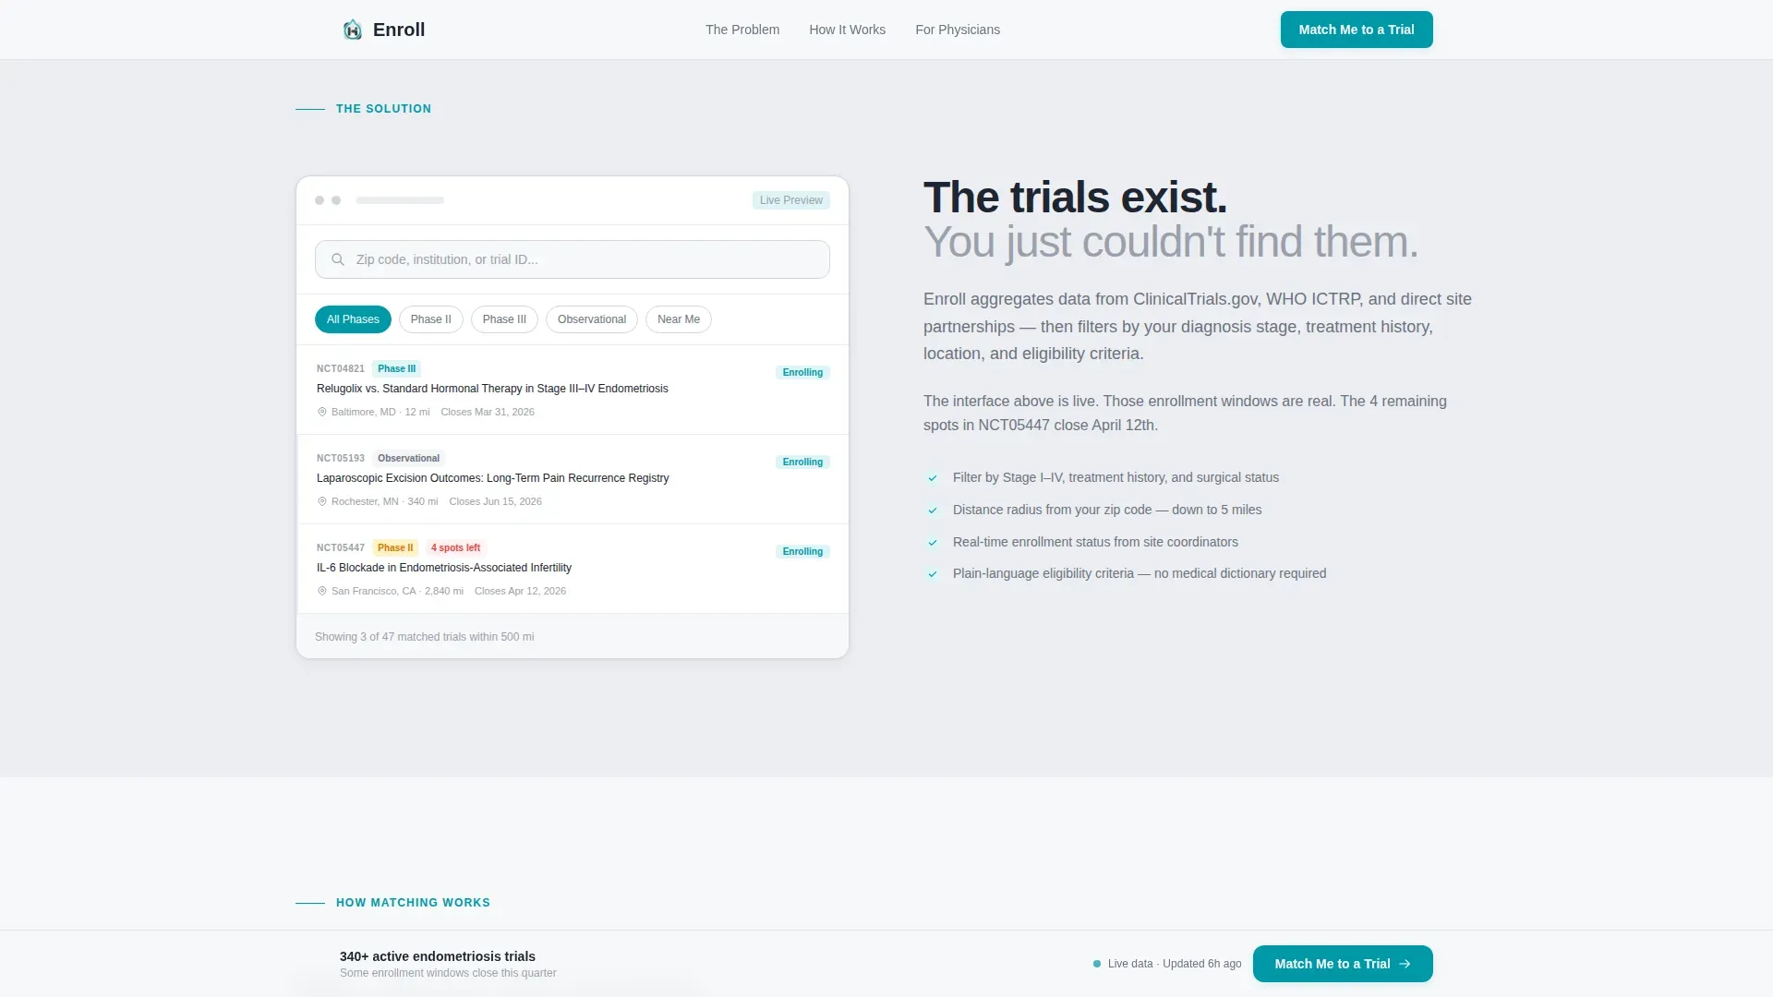Click Enrolling status on NCT04821 row
The height and width of the screenshot is (997, 1773).
pos(802,373)
